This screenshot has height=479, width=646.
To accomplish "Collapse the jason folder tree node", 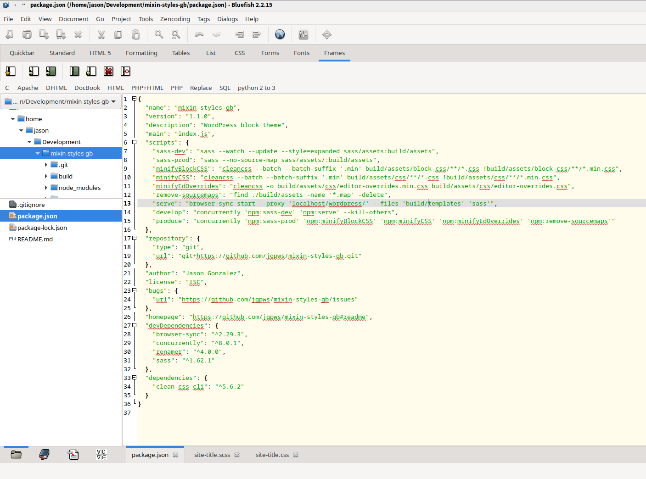I will pos(21,130).
